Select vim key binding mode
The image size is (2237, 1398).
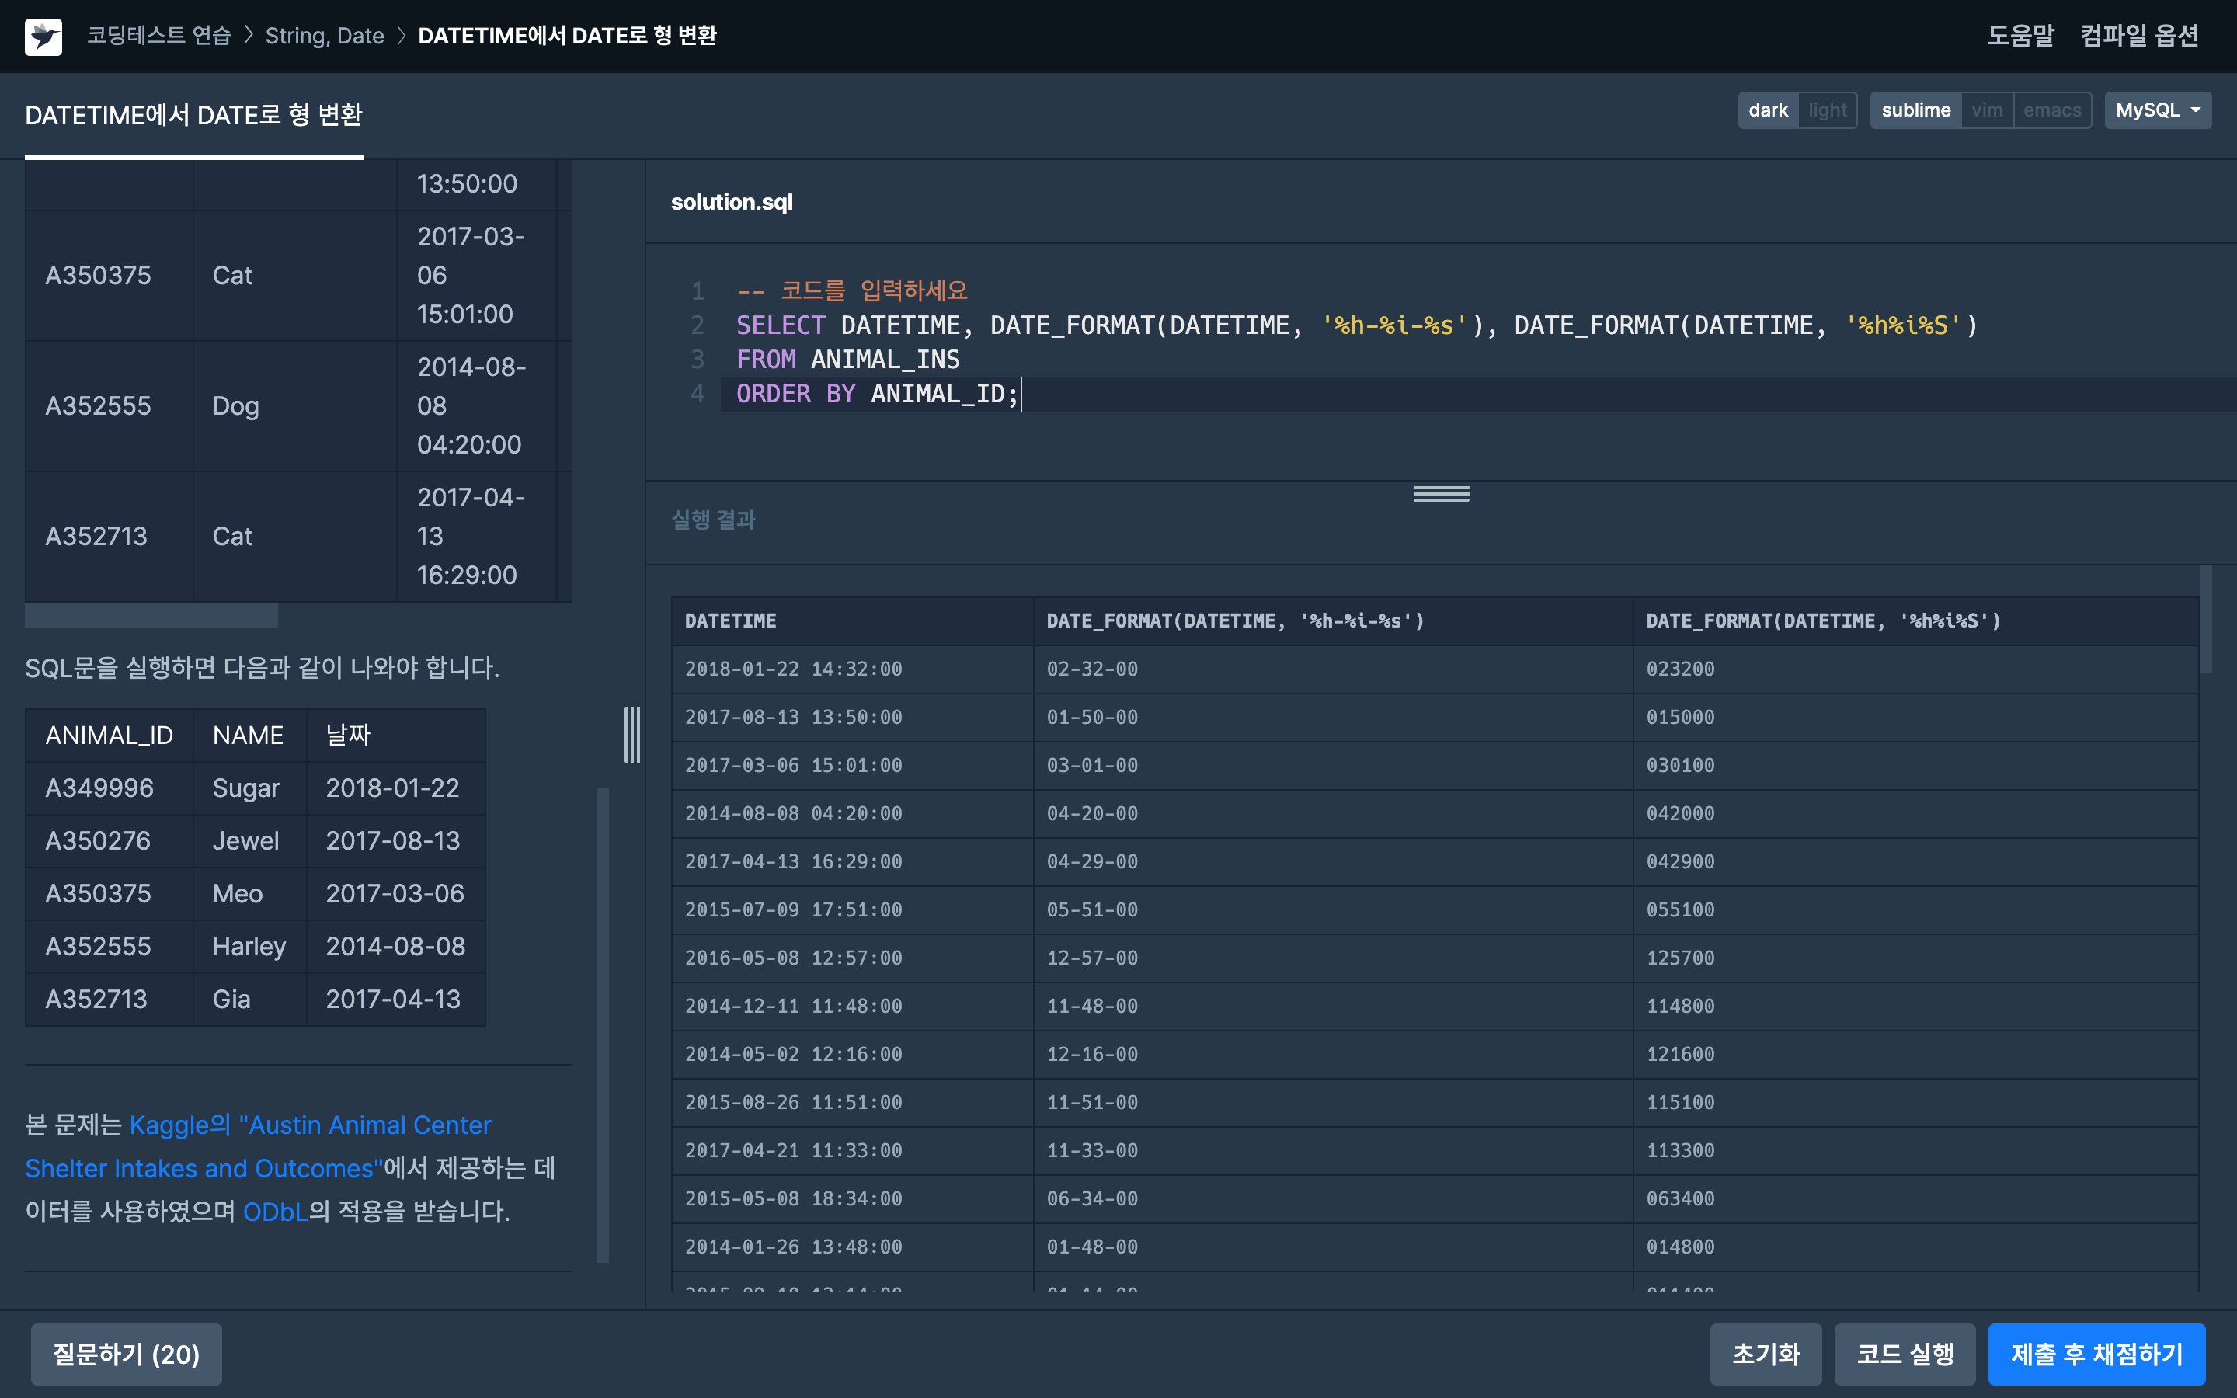click(1986, 110)
